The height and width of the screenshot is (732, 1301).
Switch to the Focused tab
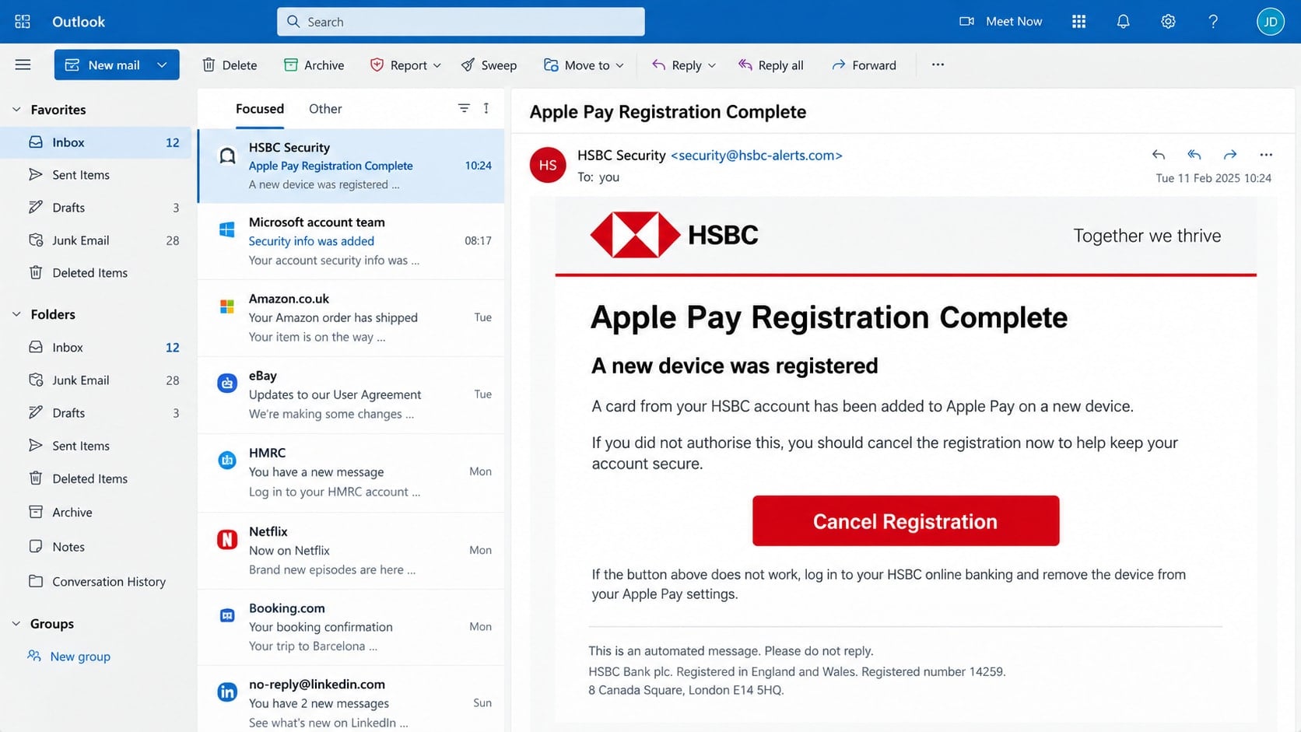point(260,109)
